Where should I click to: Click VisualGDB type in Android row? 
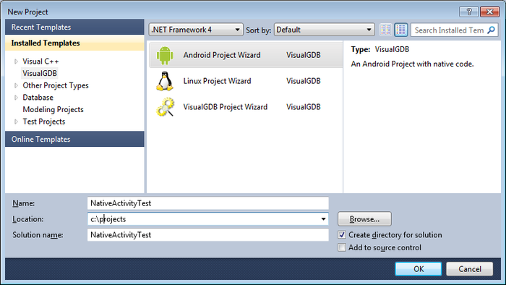pos(304,55)
